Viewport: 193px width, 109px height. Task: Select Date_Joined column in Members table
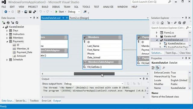pyautogui.click(x=94, y=58)
